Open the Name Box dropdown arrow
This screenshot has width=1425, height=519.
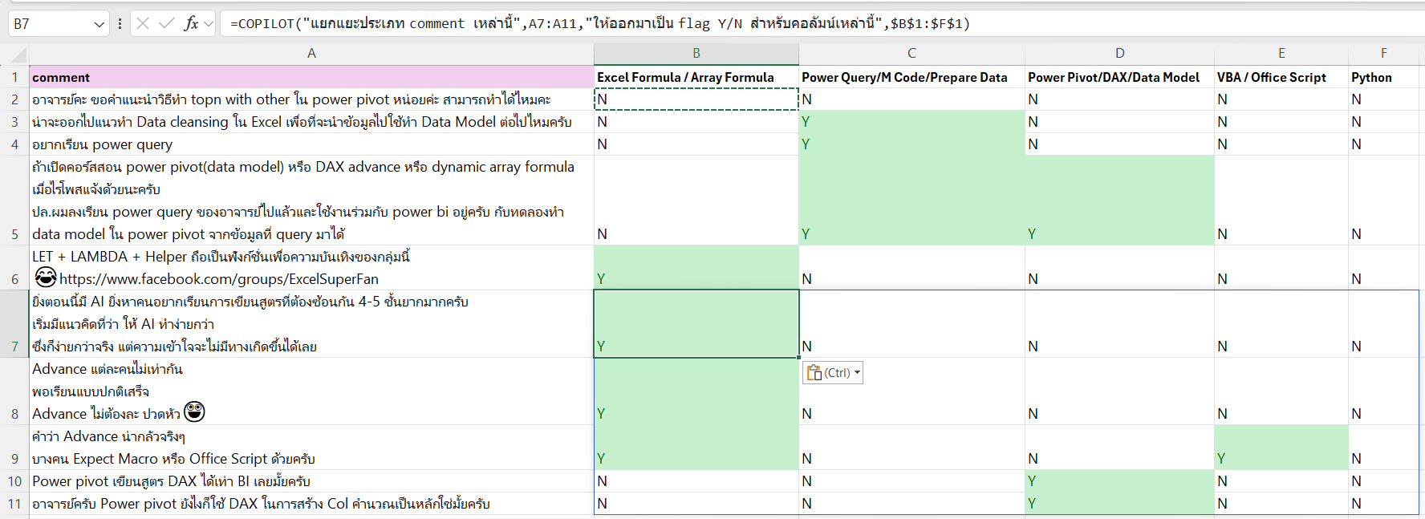tap(99, 24)
